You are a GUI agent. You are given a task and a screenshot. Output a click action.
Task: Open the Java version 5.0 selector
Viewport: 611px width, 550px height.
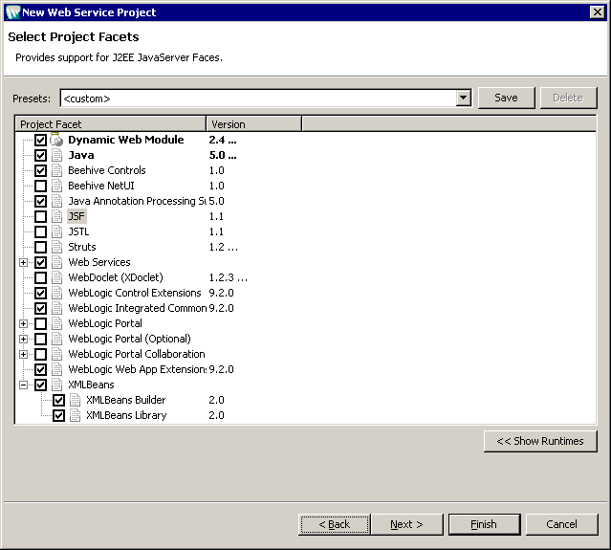point(223,155)
